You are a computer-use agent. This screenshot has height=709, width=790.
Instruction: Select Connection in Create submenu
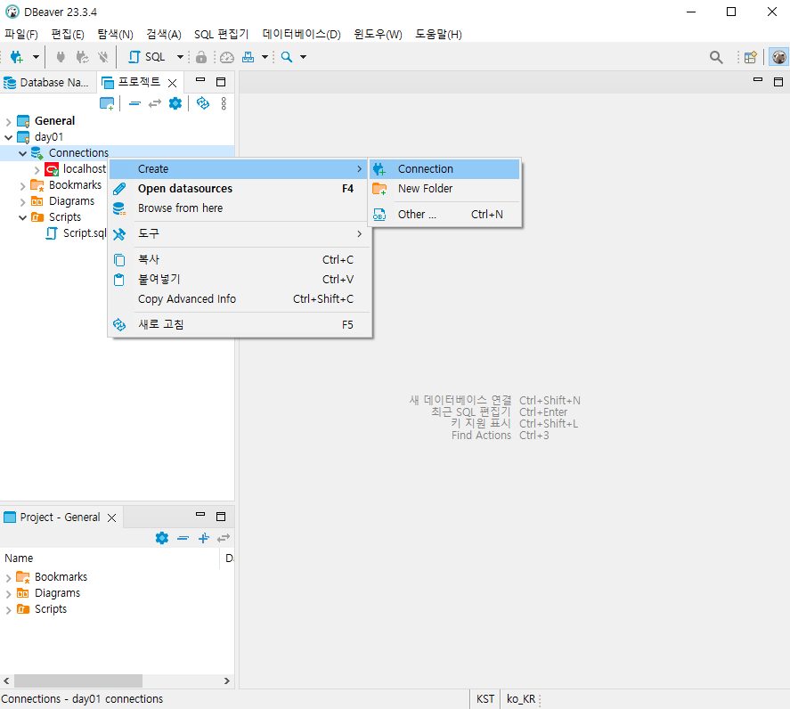[x=445, y=169]
